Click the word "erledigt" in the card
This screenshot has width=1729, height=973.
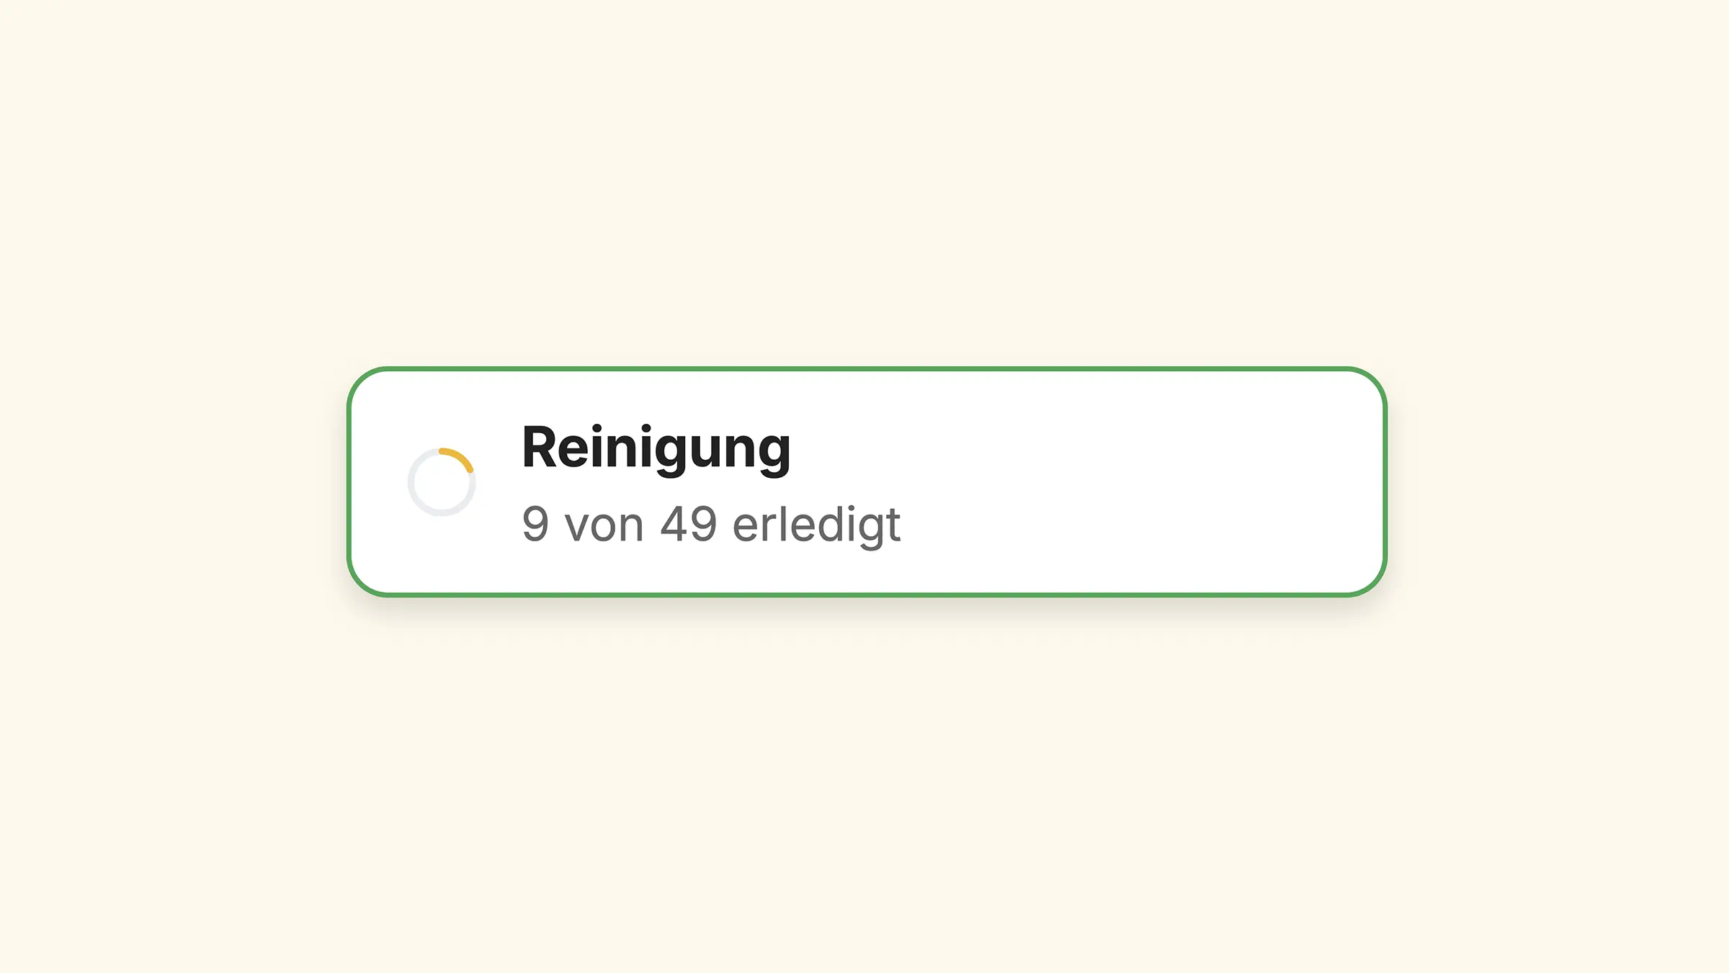coord(816,524)
